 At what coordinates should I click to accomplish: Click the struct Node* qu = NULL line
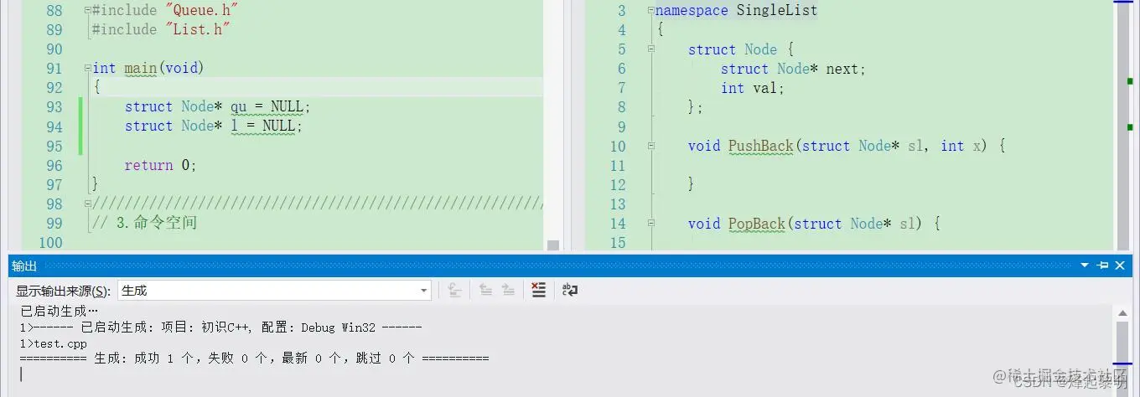tap(218, 106)
